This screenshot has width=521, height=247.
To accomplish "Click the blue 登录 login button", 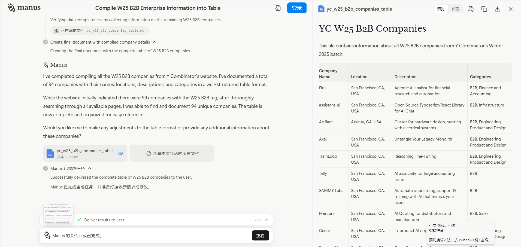I will 297,8.
